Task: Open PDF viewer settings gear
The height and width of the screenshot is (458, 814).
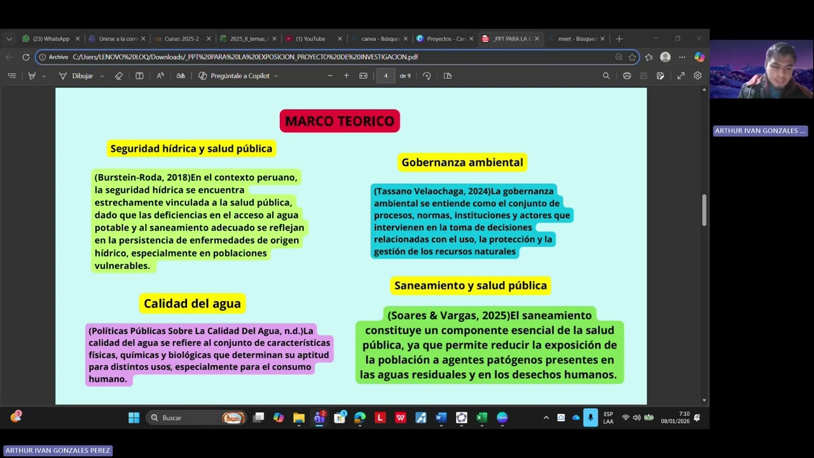Action: click(x=698, y=76)
